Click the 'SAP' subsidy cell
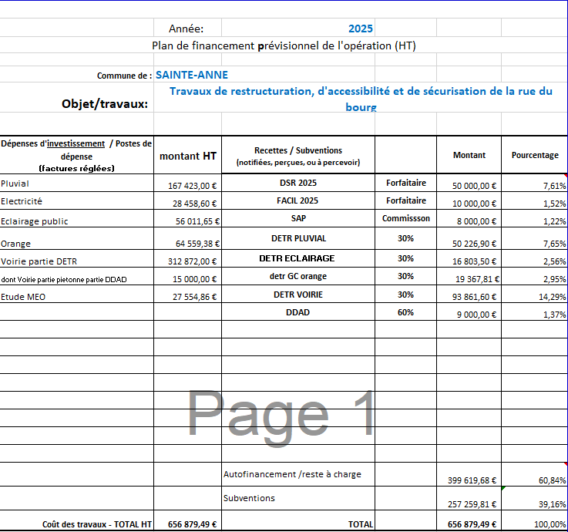 pos(298,218)
